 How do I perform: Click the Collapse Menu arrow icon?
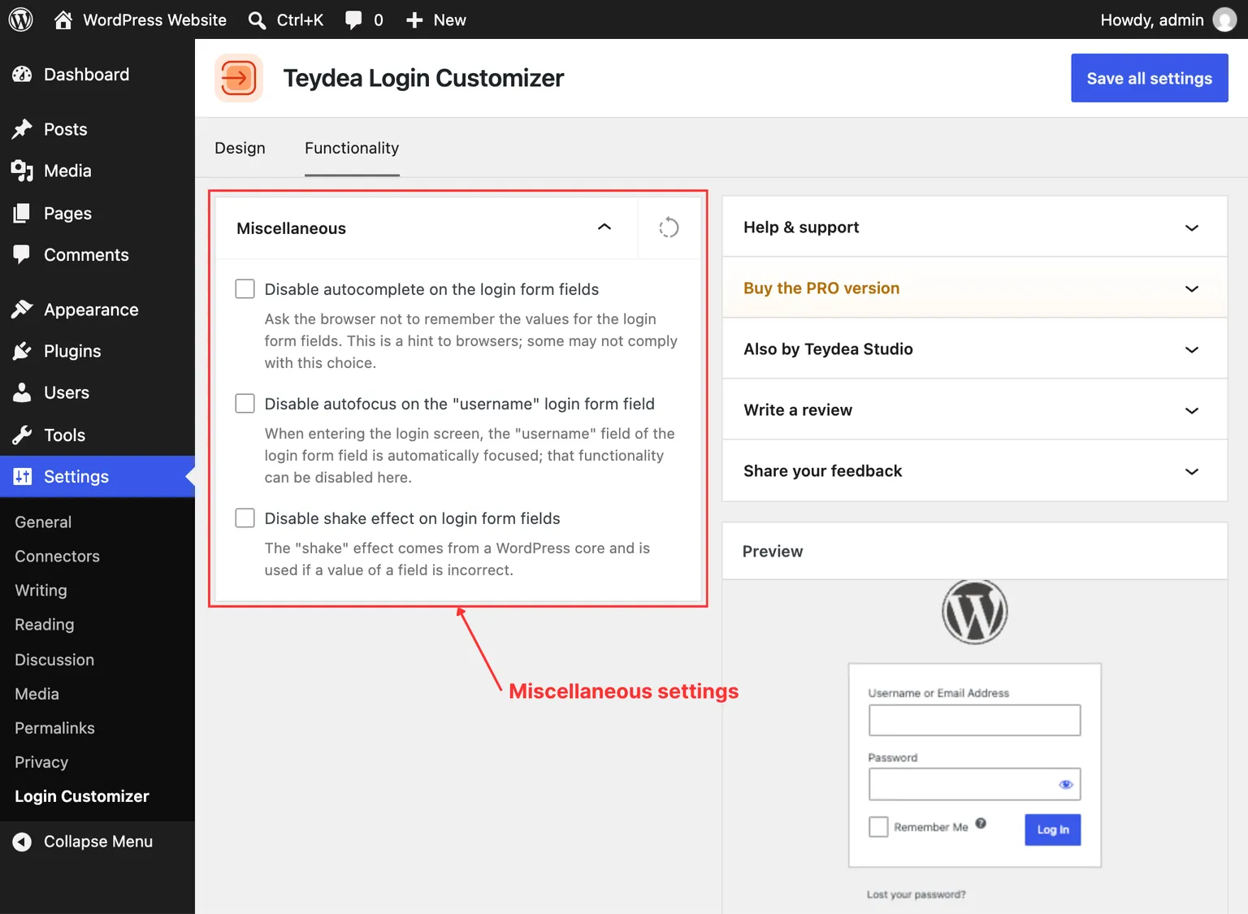coord(22,842)
